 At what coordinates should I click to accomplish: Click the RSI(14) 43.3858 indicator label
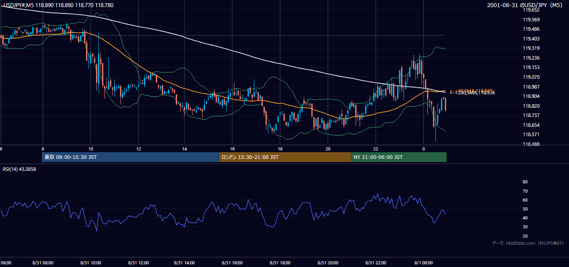click(x=20, y=169)
